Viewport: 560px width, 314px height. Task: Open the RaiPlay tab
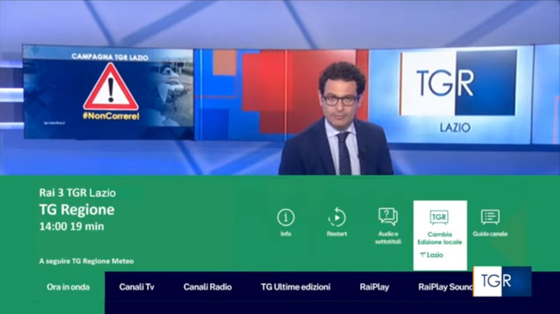(374, 287)
